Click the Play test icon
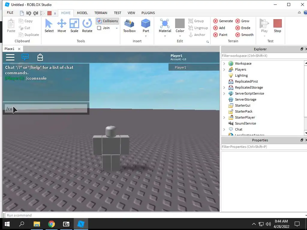Screen dimensions: 307x230 point(264,23)
